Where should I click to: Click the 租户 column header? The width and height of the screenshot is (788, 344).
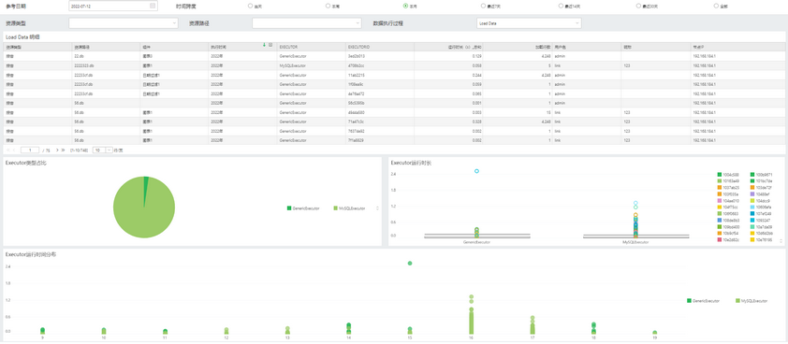655,47
